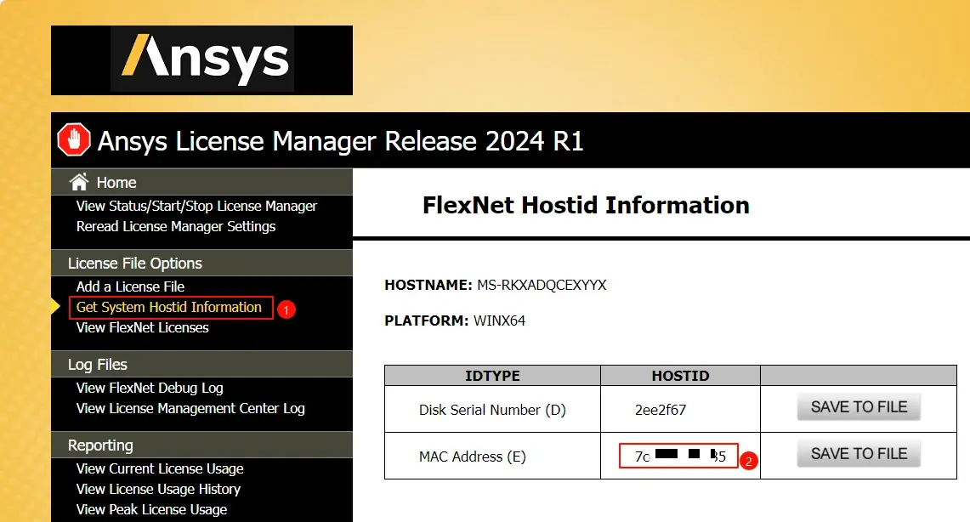Click the FlexNet Hostid Information heading
This screenshot has height=522, width=970.
[x=586, y=205]
